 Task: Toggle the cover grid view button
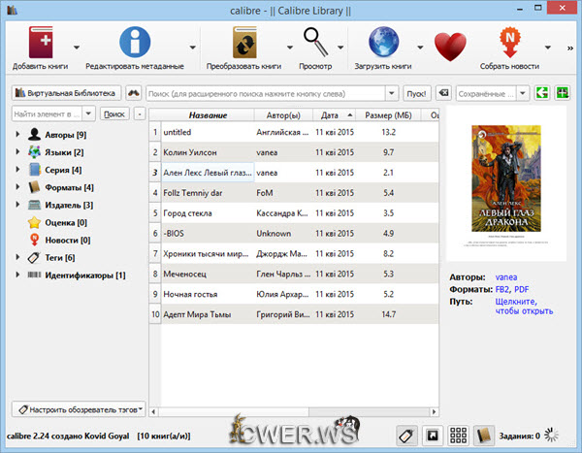coord(459,434)
